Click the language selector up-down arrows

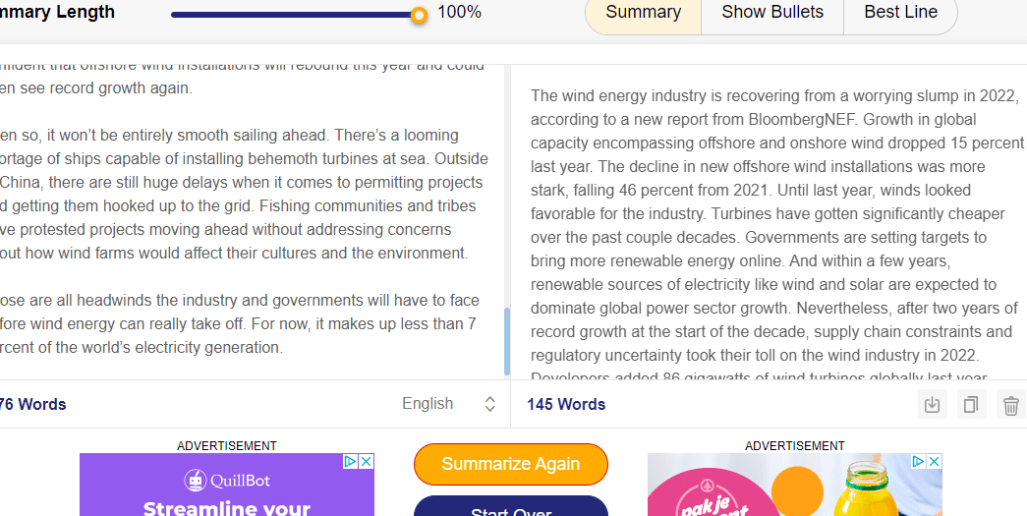(x=490, y=404)
